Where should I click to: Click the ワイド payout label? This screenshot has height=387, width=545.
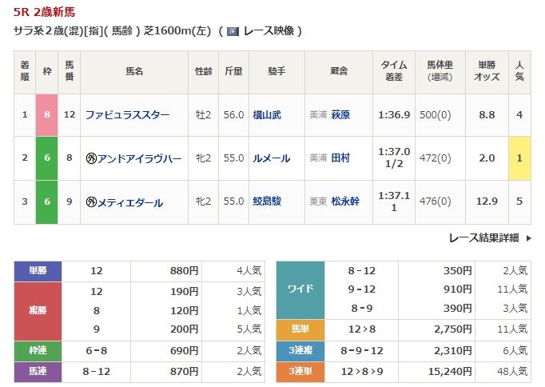300,289
